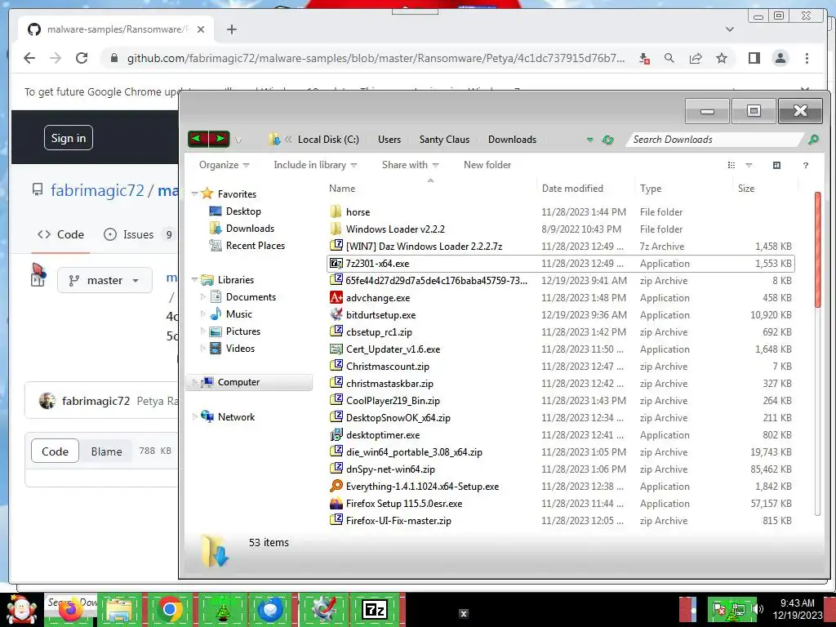Viewport: 836px width, 627px height.
Task: Click volume speaker icon in system tray
Action: 757,609
